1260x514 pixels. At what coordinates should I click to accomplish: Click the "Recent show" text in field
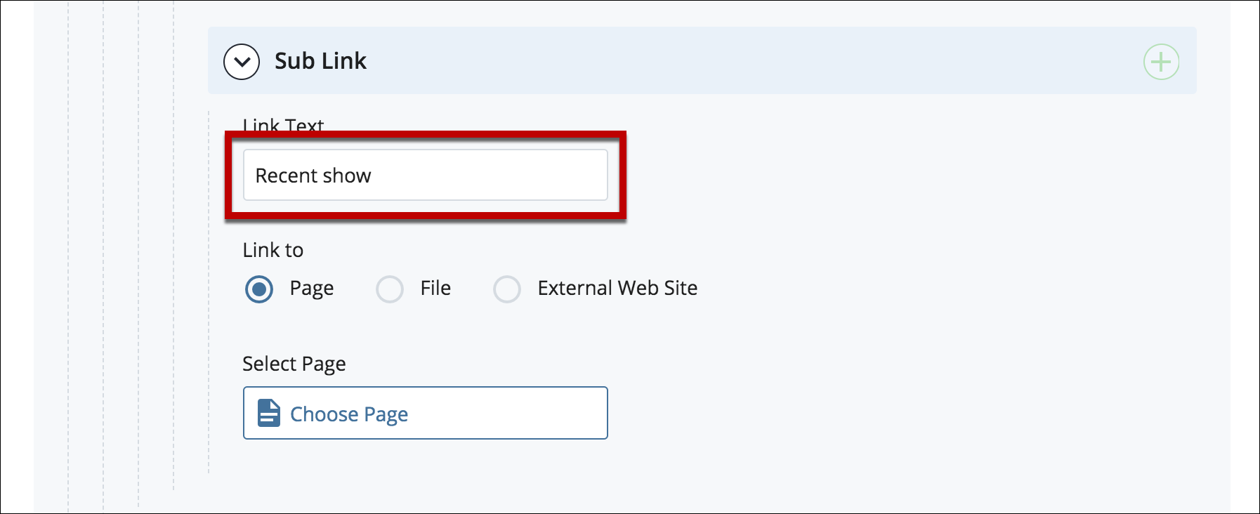[313, 176]
